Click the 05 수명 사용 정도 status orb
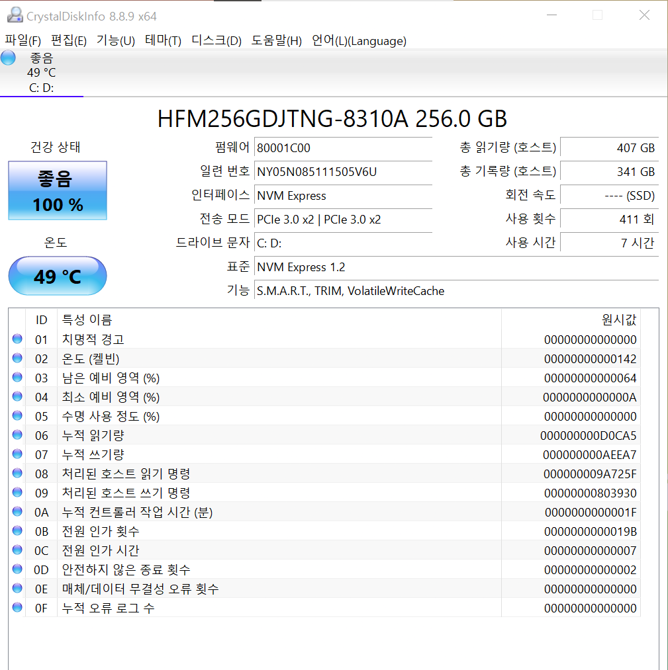Screen dimensions: 668x670 [17, 416]
